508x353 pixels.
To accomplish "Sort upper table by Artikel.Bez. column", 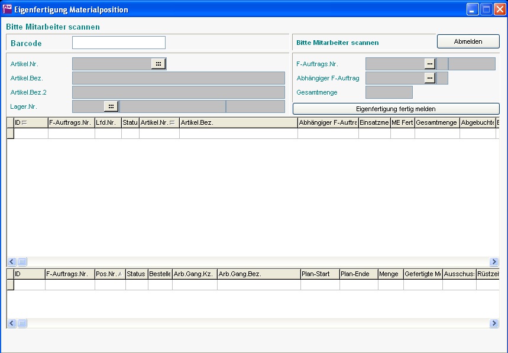I will (x=238, y=122).
